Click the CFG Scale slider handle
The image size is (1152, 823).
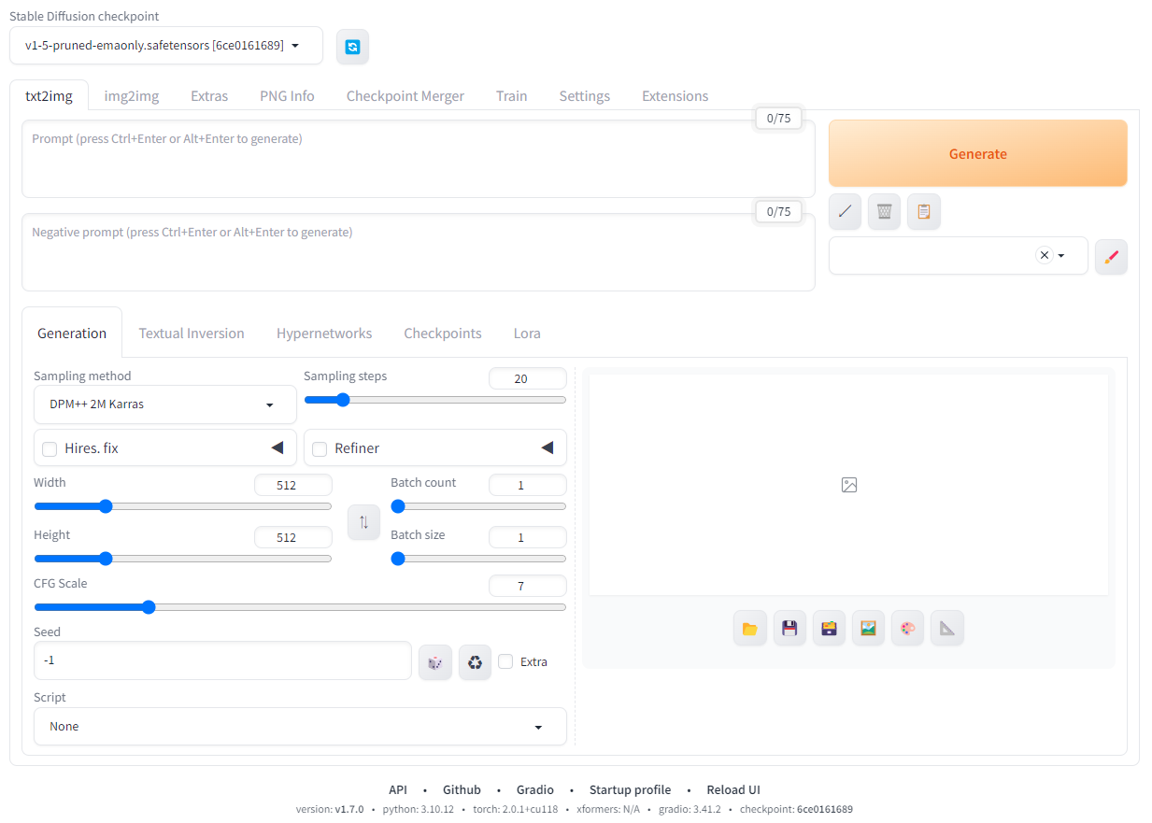pyautogui.click(x=149, y=607)
